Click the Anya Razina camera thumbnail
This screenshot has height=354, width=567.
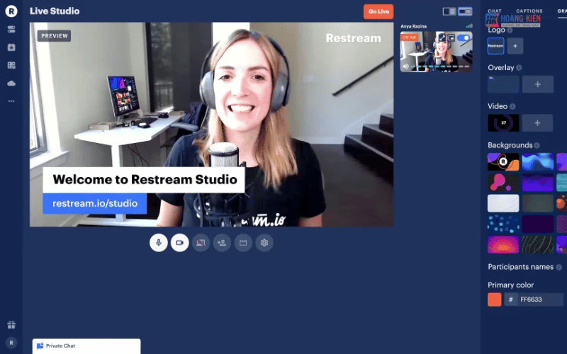(x=436, y=52)
